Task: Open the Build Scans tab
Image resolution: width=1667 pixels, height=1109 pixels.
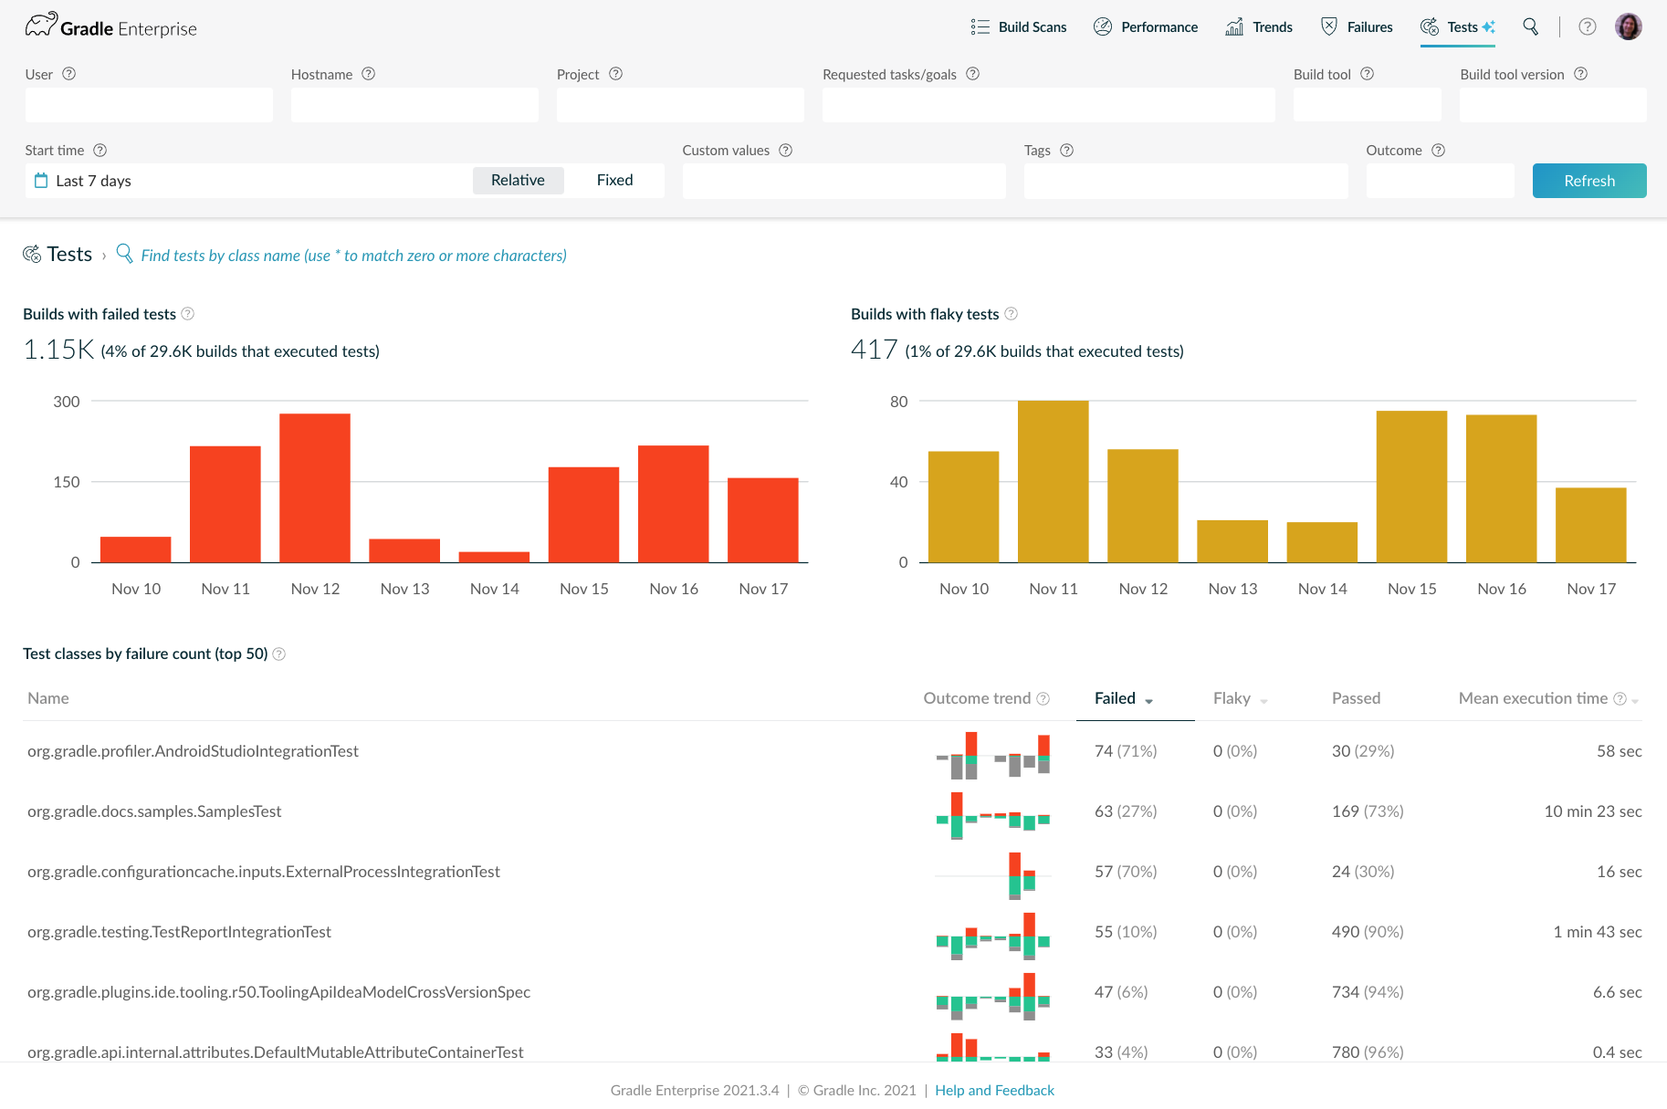Action: pos(1019,27)
